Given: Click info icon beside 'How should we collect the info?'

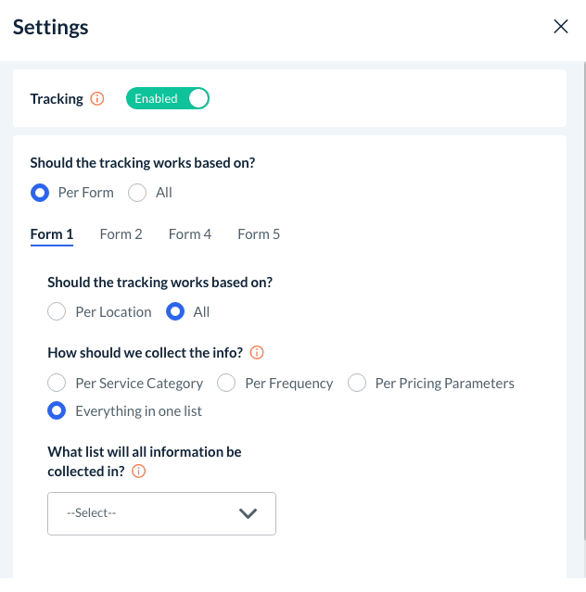Looking at the screenshot, I should pyautogui.click(x=257, y=352).
